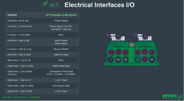Select the 'Flow sensor Input' row
184x101 pixels.
tap(42, 86)
